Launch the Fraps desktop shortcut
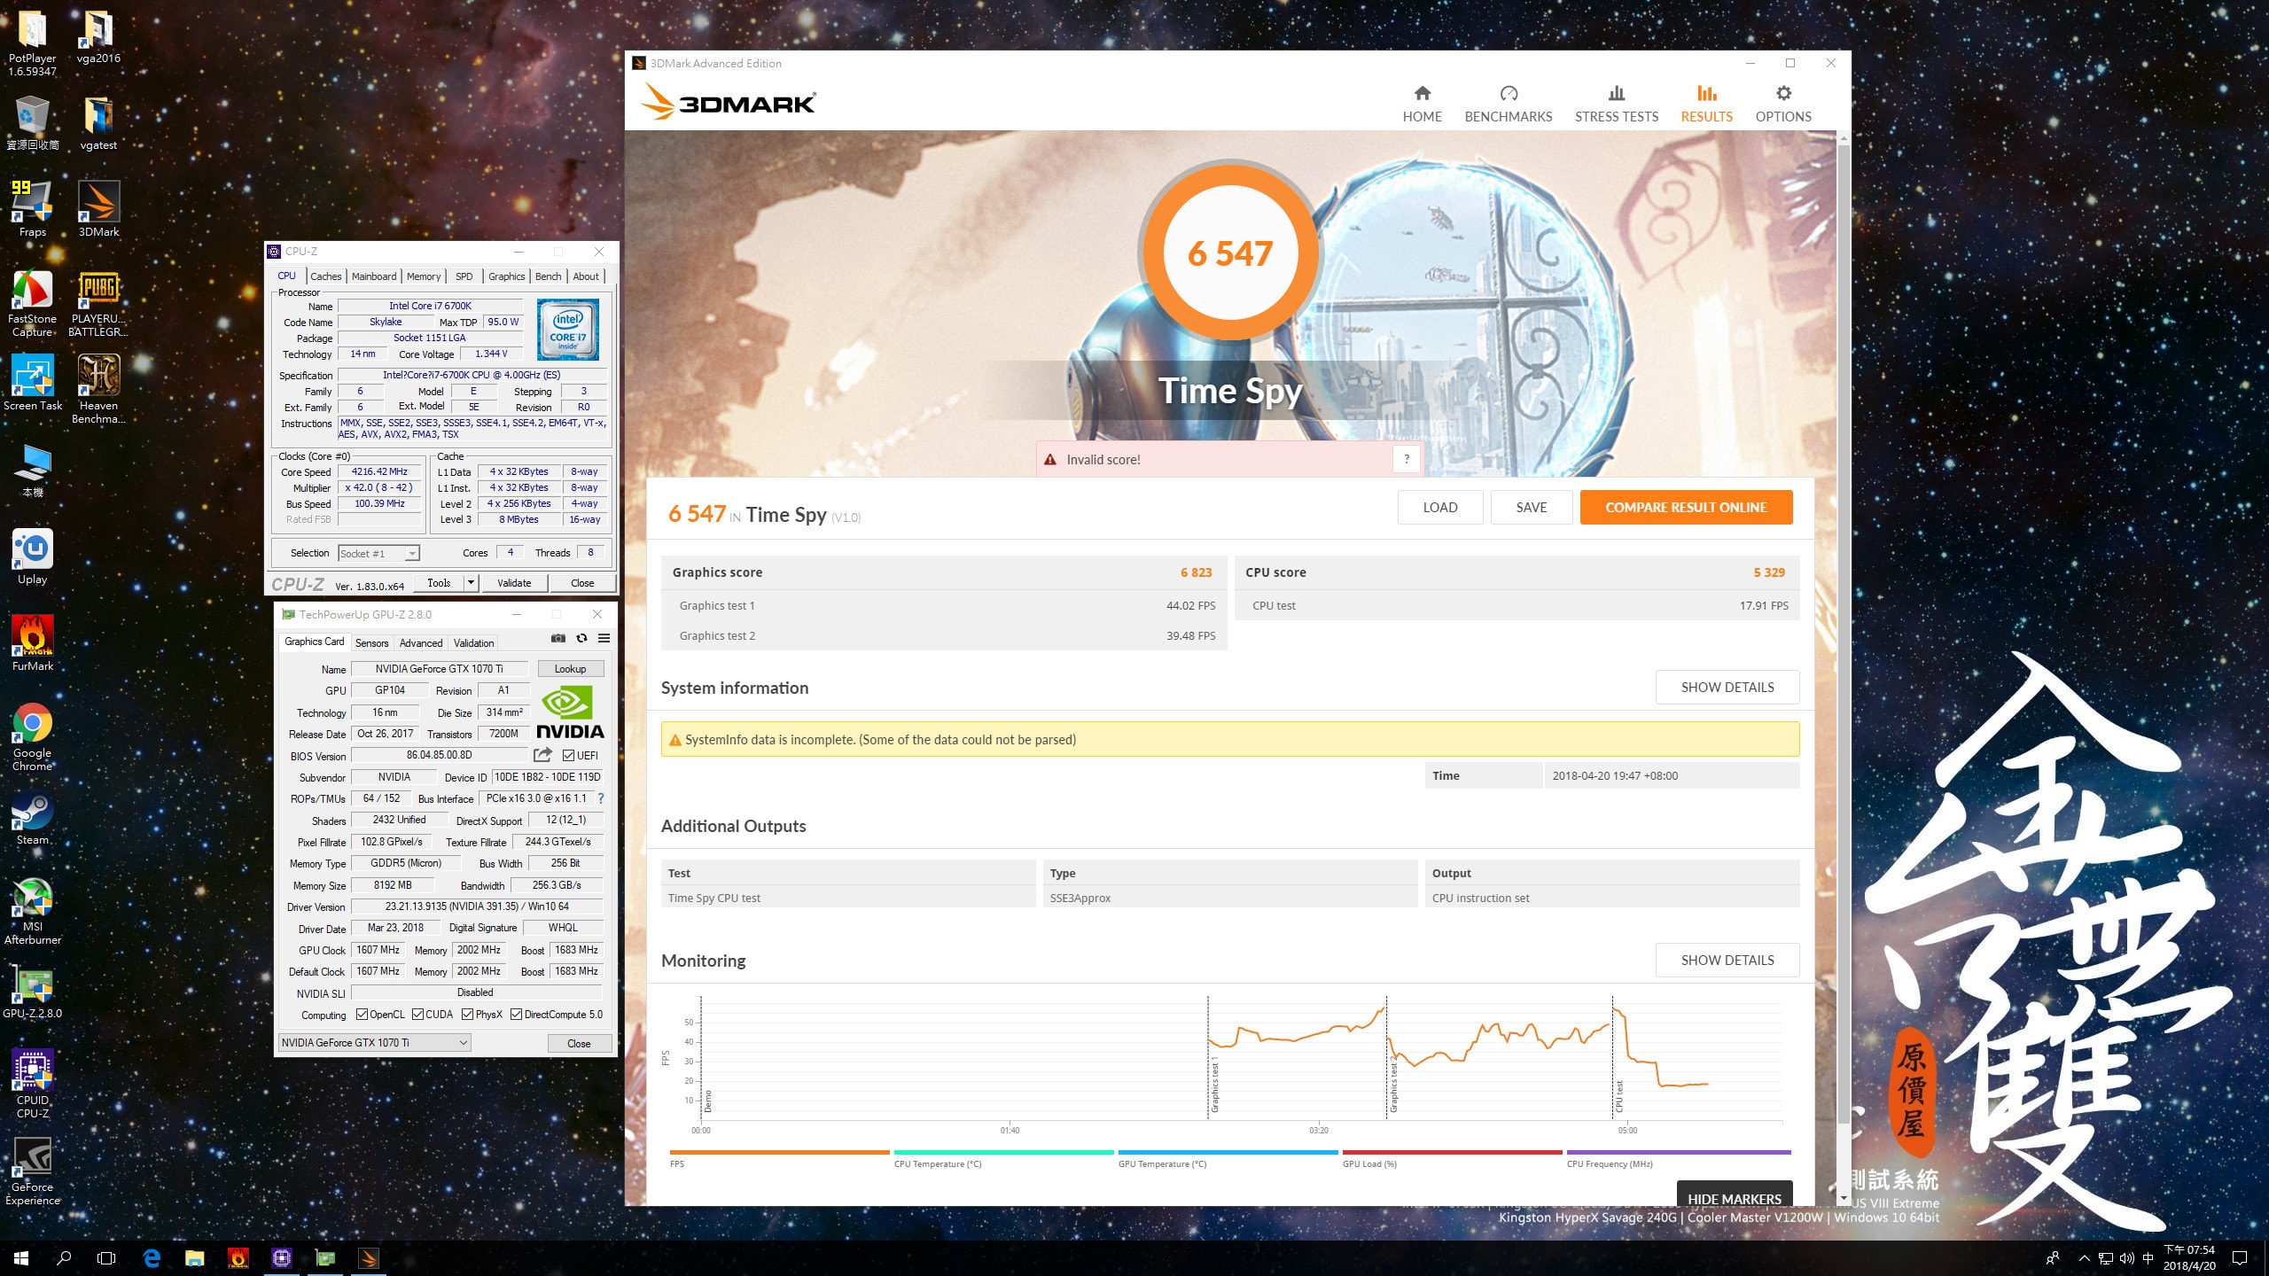The image size is (2269, 1276). point(33,209)
